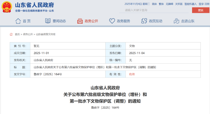Click the red 搜索 button
The width and height of the screenshot is (210, 114).
(x=201, y=10)
